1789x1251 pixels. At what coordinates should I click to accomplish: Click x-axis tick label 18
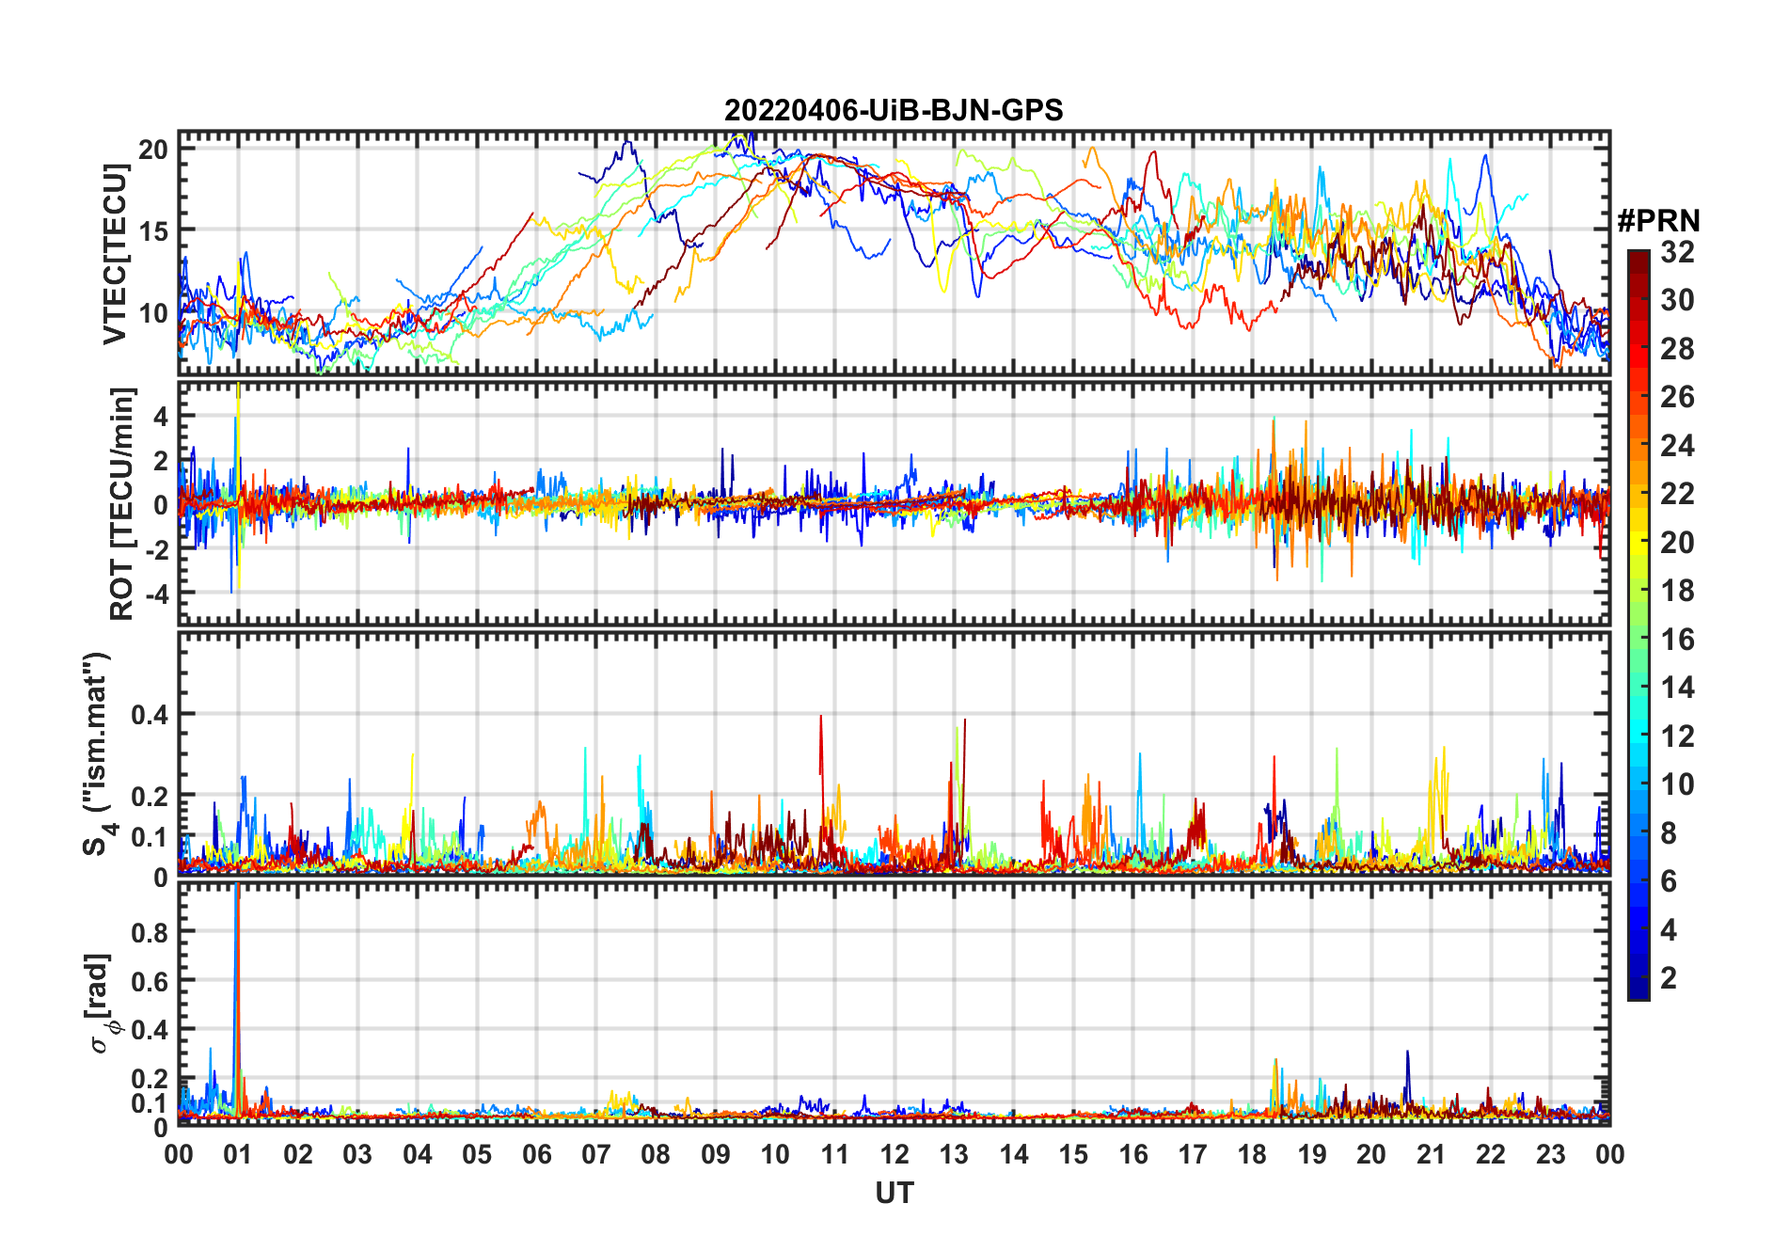pos(1252,1154)
